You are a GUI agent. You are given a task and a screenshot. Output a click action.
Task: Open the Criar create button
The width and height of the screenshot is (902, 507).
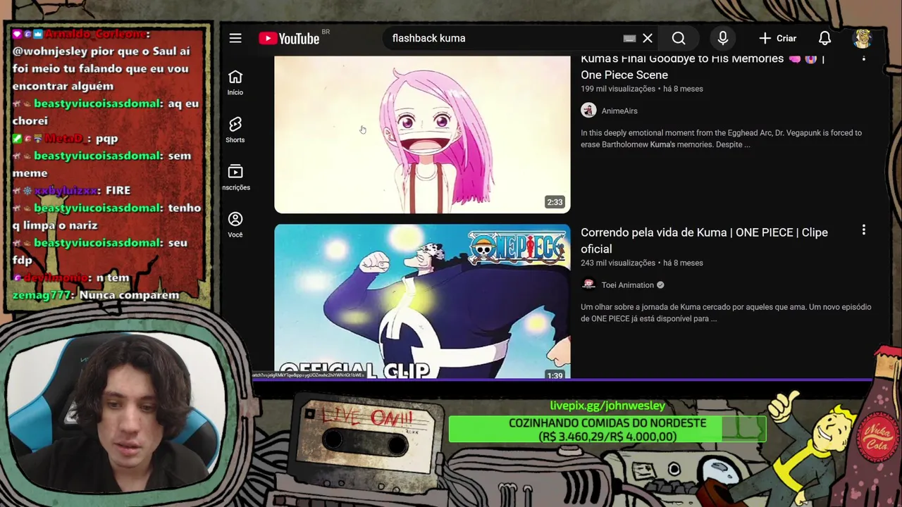pyautogui.click(x=777, y=38)
